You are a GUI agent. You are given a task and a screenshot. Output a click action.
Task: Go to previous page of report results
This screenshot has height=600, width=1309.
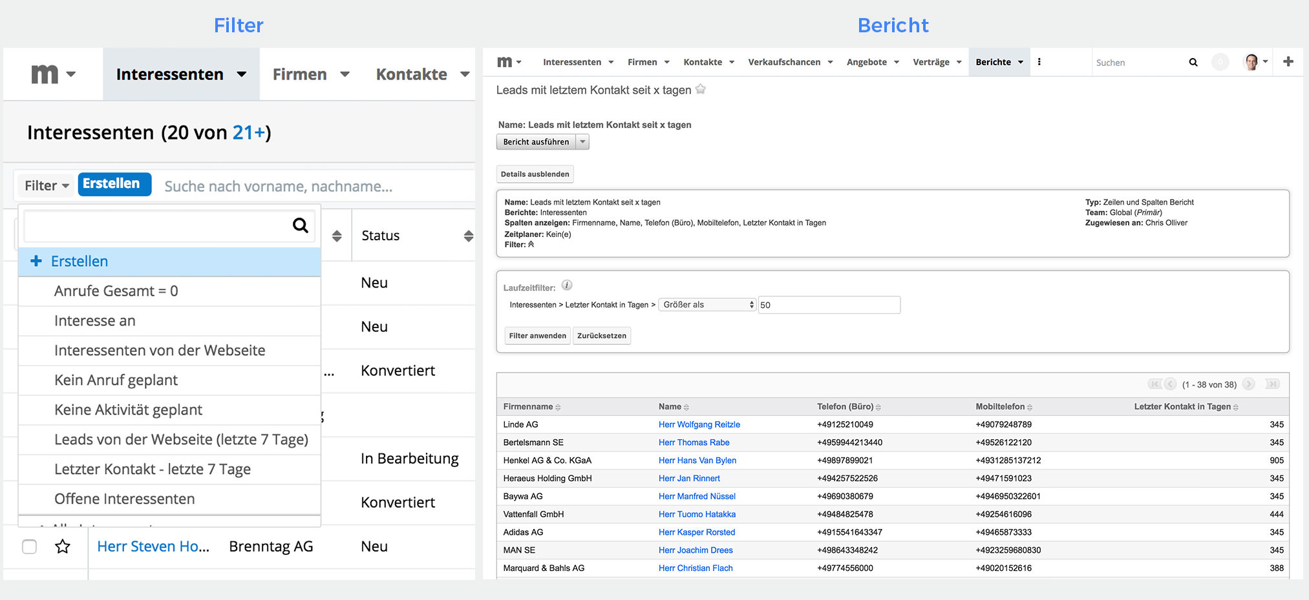[1170, 384]
